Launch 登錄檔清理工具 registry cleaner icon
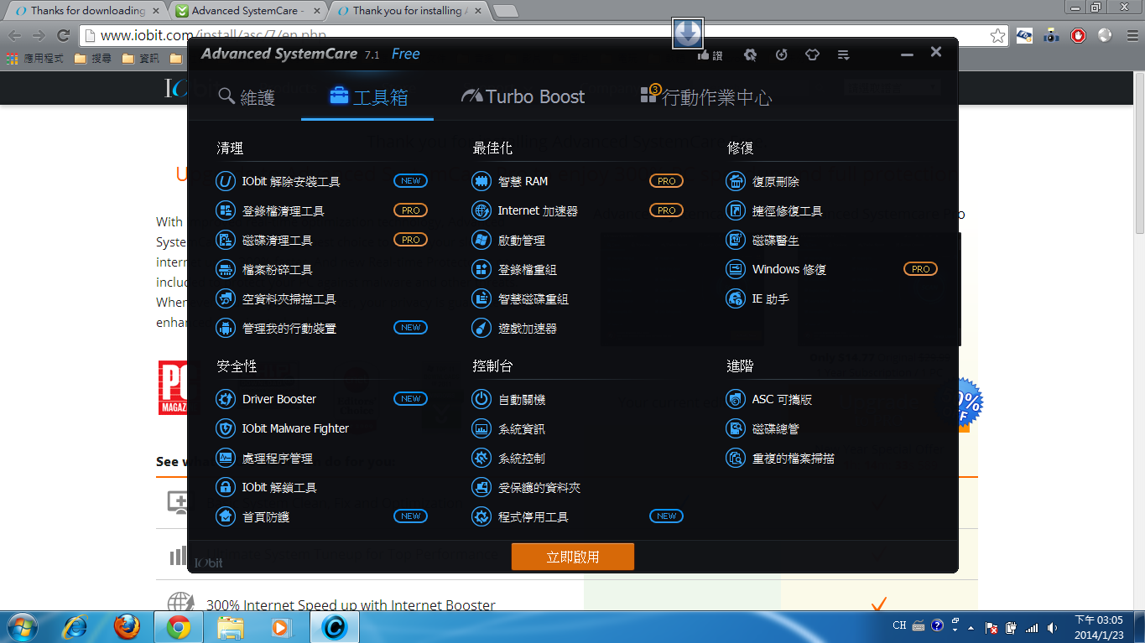 click(225, 210)
